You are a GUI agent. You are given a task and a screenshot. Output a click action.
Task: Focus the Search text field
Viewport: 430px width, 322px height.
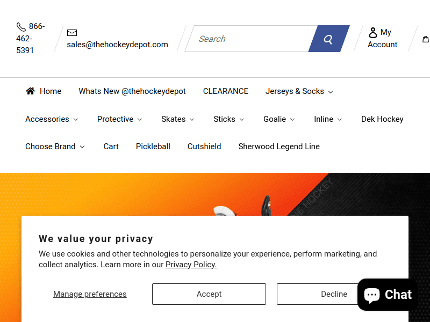click(x=250, y=39)
